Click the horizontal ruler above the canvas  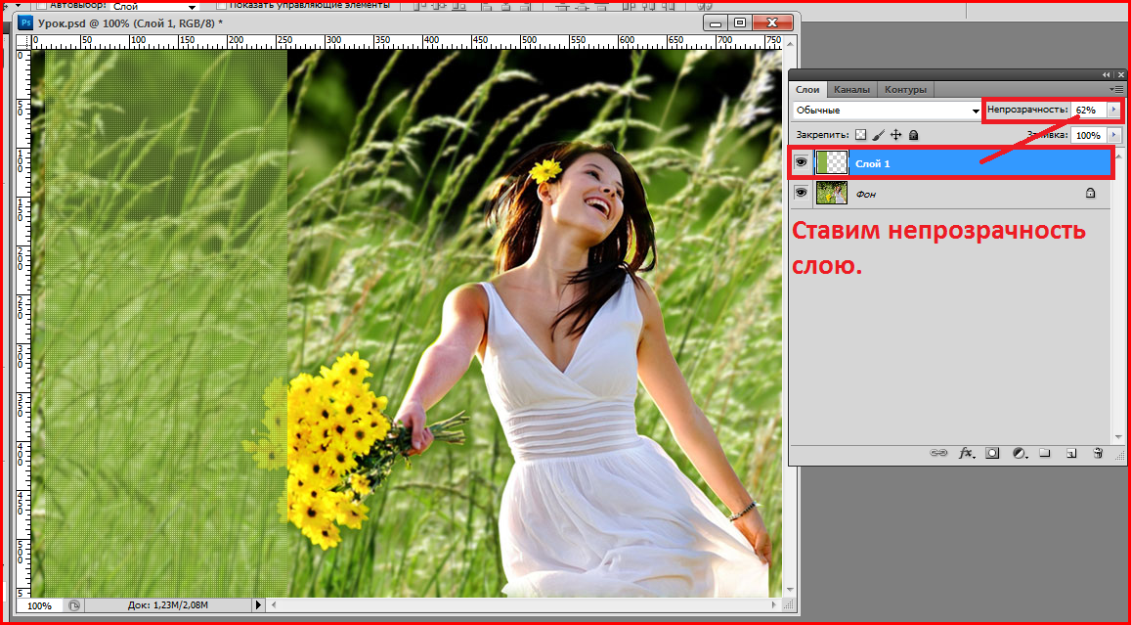[x=406, y=42]
